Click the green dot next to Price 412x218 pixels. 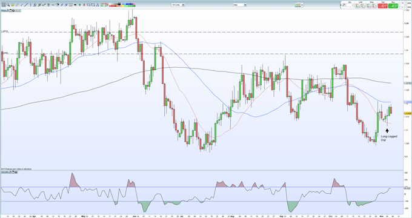coord(19,10)
